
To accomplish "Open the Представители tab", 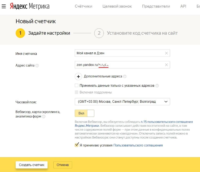I will pos(156,6).
